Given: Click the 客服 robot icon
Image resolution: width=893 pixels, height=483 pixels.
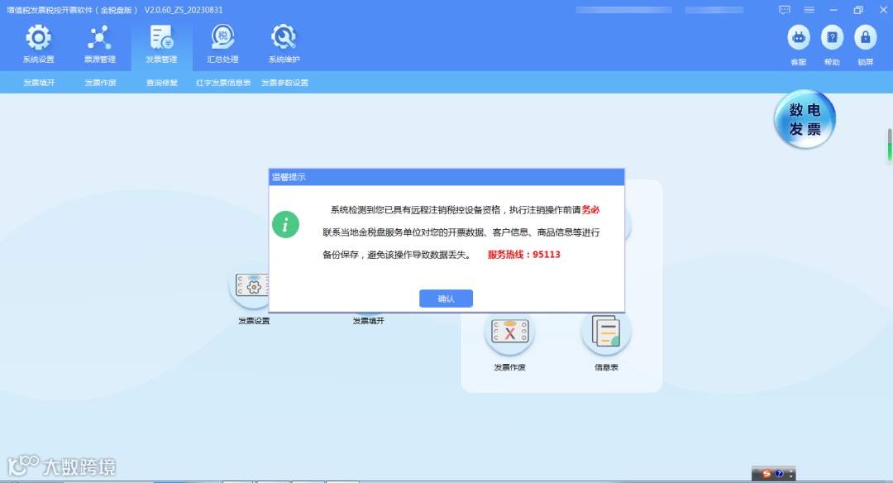Looking at the screenshot, I should [x=799, y=38].
